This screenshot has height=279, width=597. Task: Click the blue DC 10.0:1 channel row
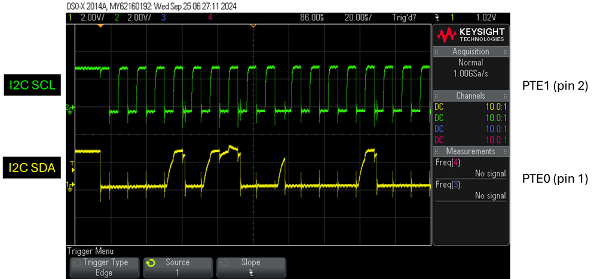pyautogui.click(x=470, y=128)
